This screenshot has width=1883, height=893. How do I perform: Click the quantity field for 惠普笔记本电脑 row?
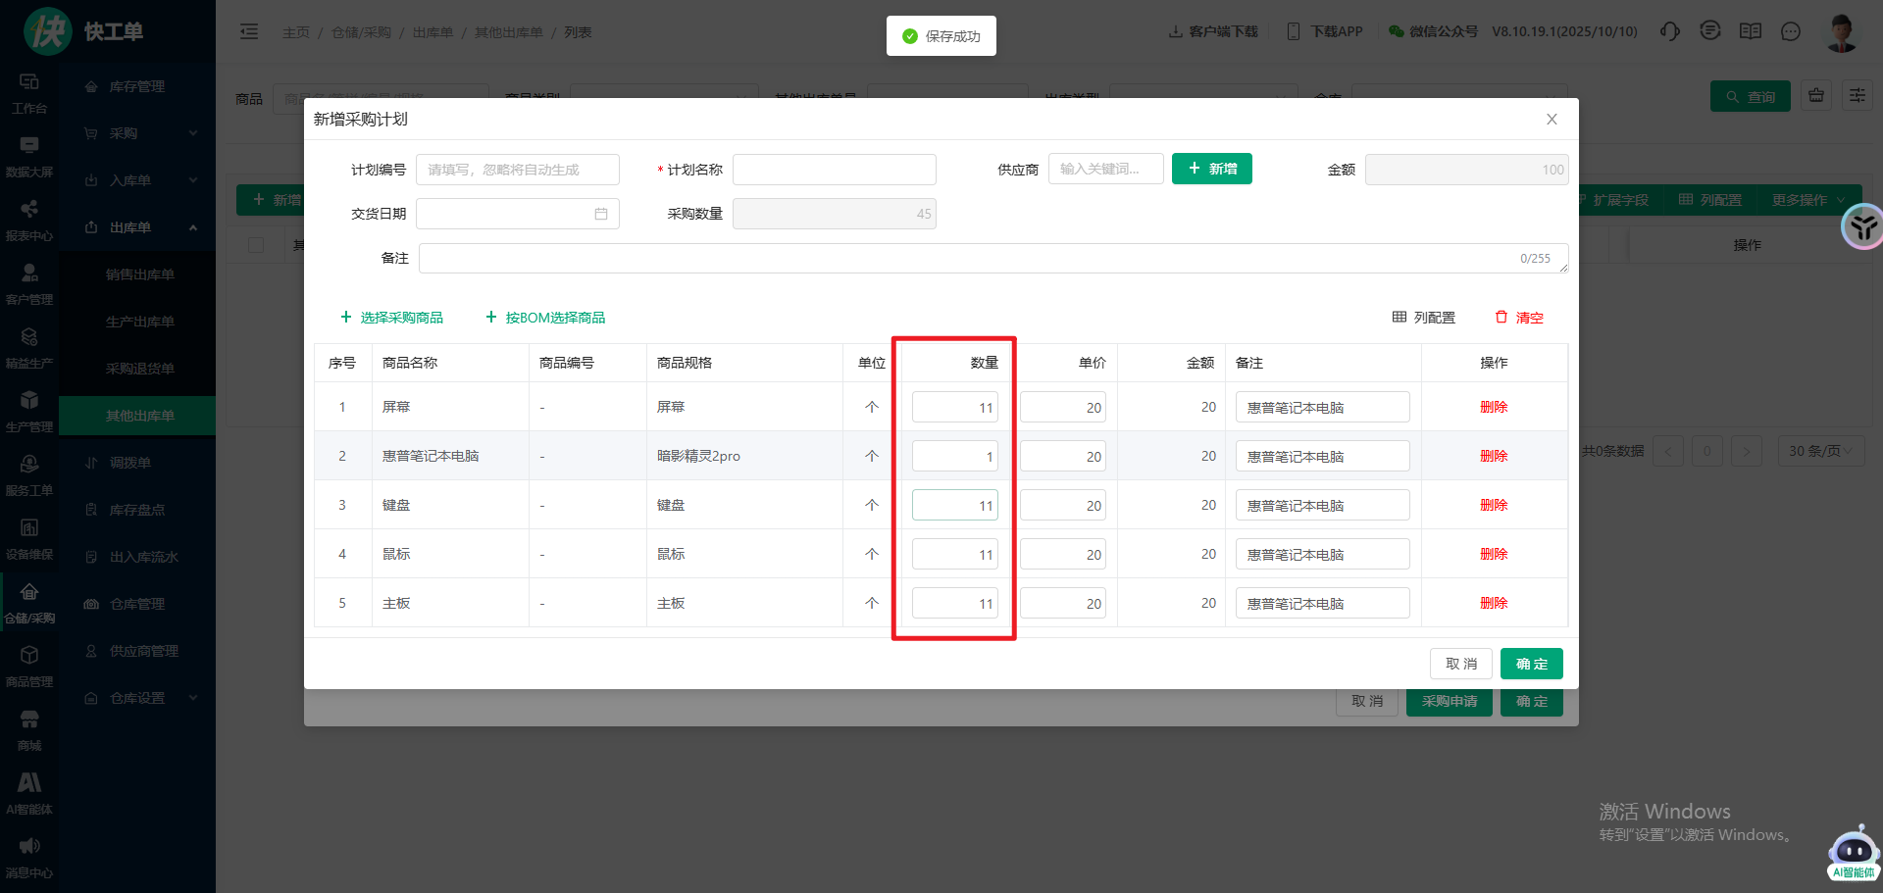954,456
